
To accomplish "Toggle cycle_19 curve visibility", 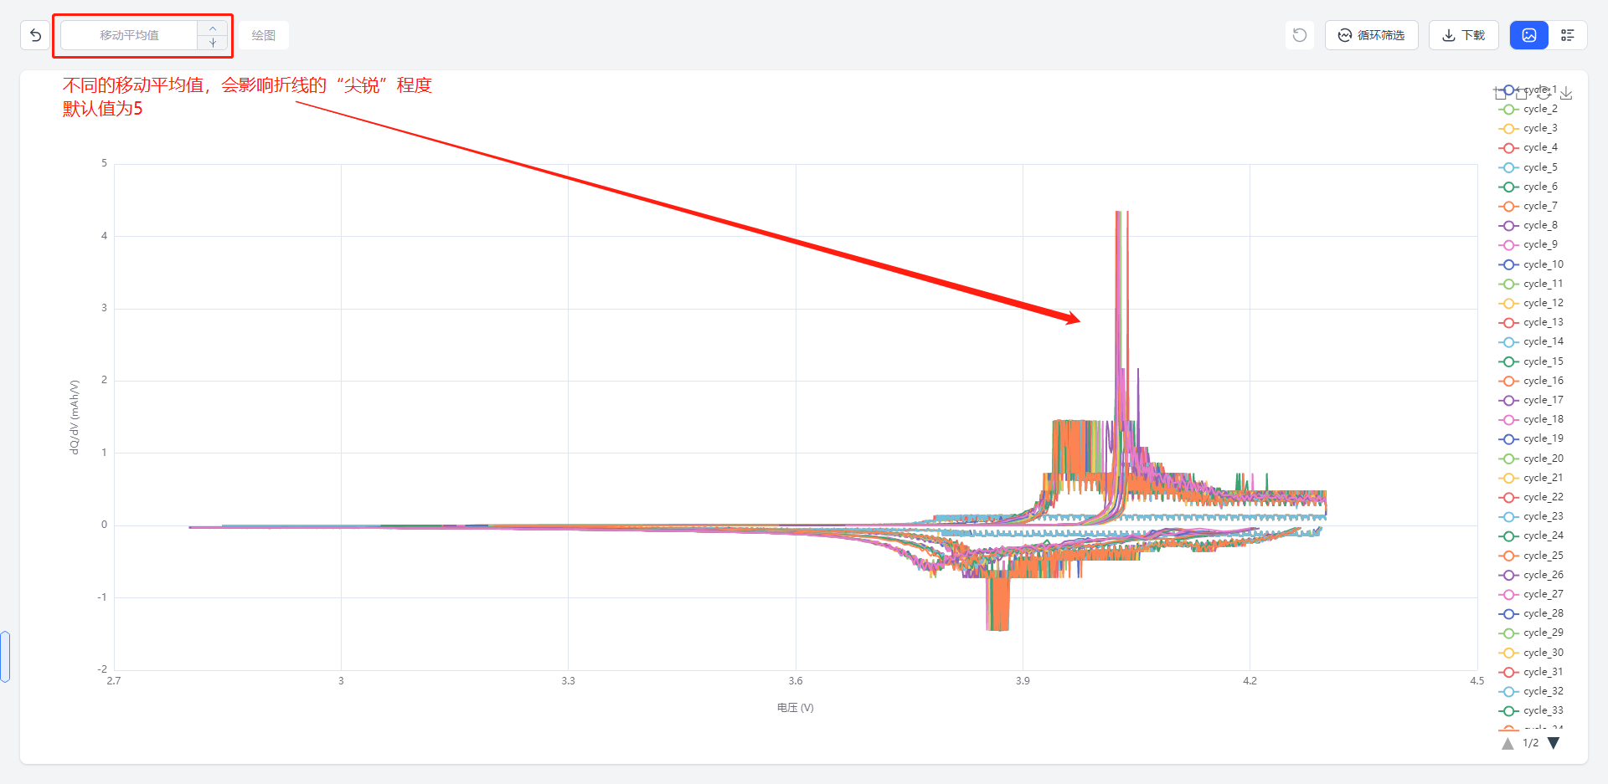I will tap(1531, 438).
